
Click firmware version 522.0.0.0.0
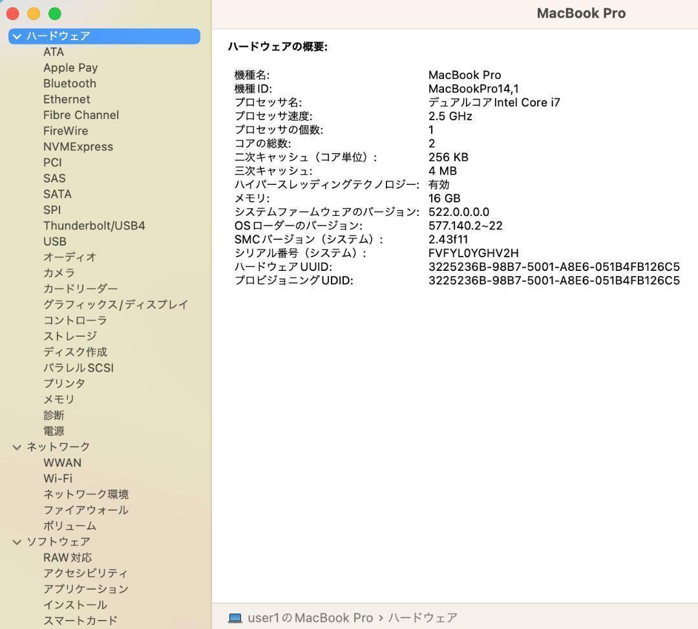(458, 212)
